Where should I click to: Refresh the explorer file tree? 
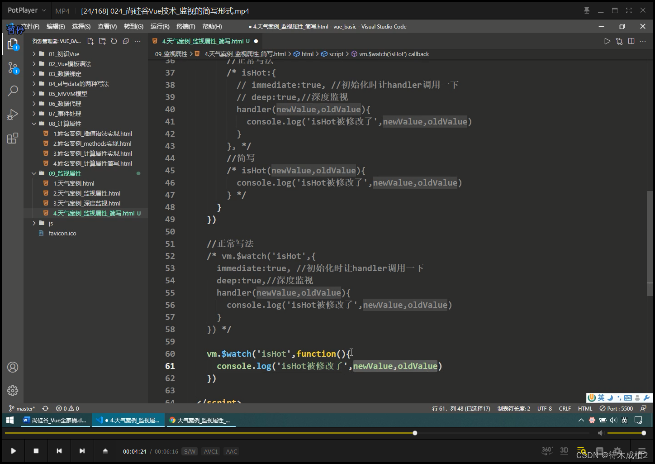pos(114,41)
